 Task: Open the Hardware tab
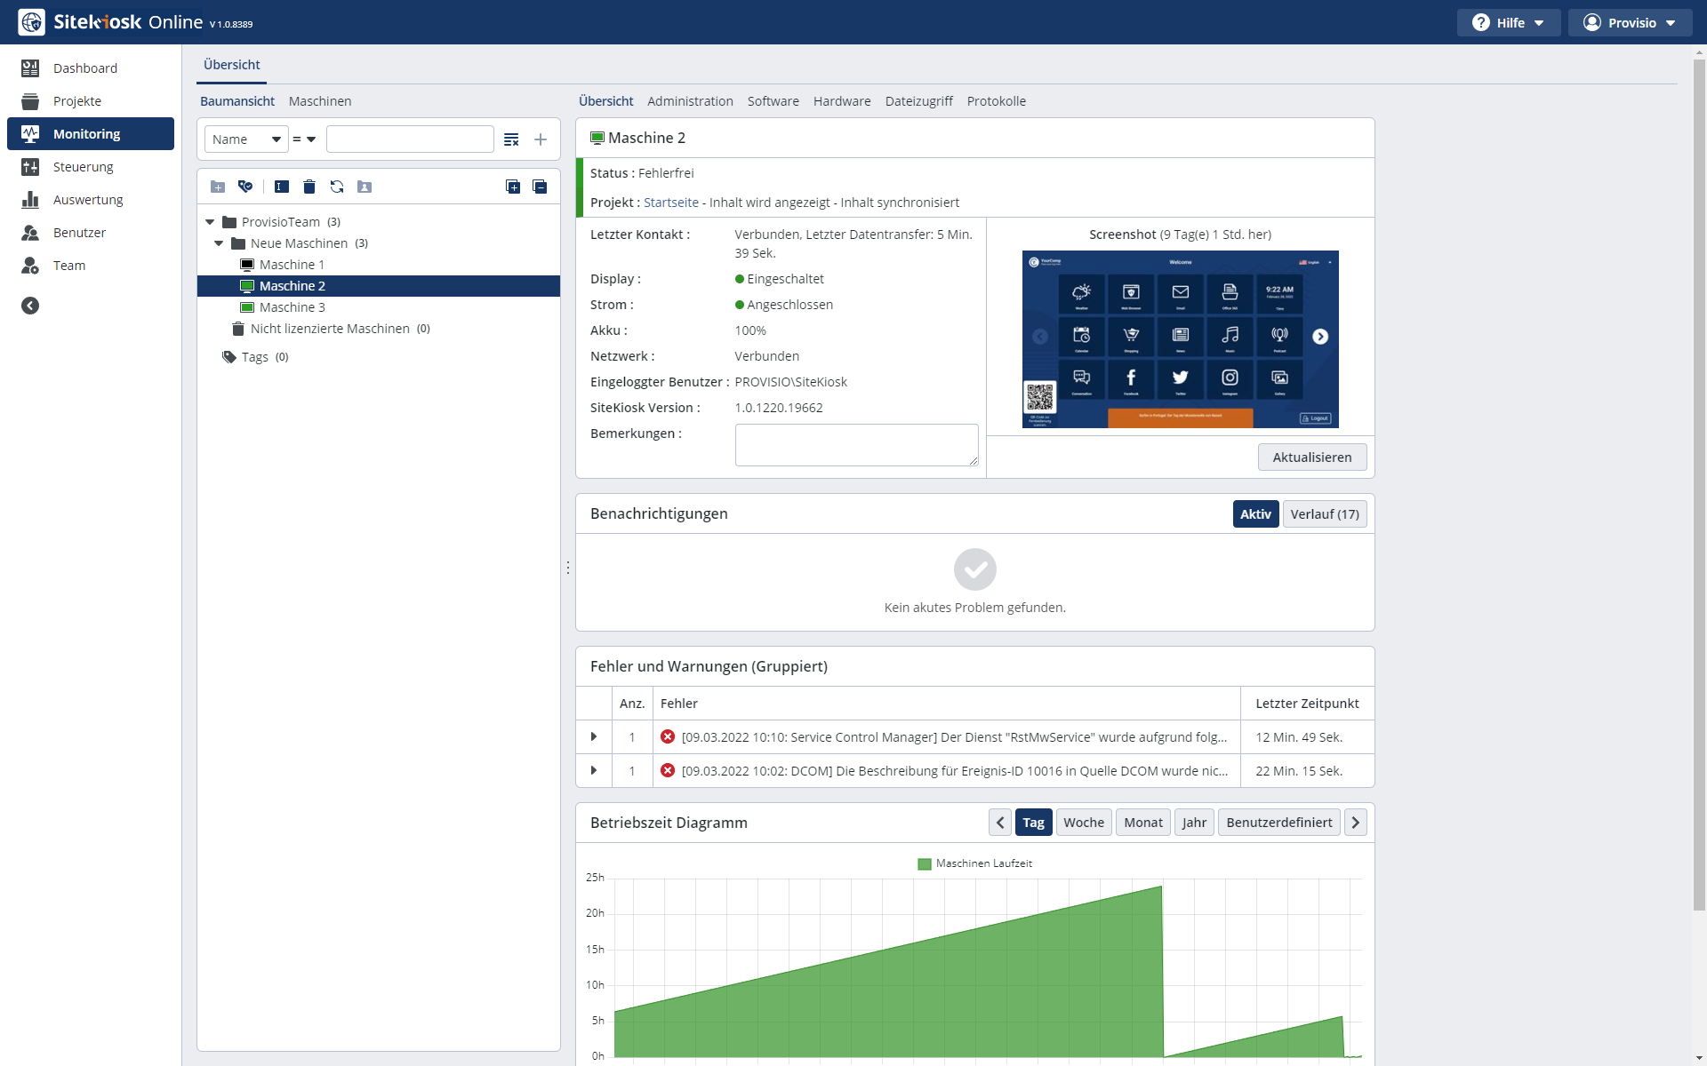click(841, 101)
